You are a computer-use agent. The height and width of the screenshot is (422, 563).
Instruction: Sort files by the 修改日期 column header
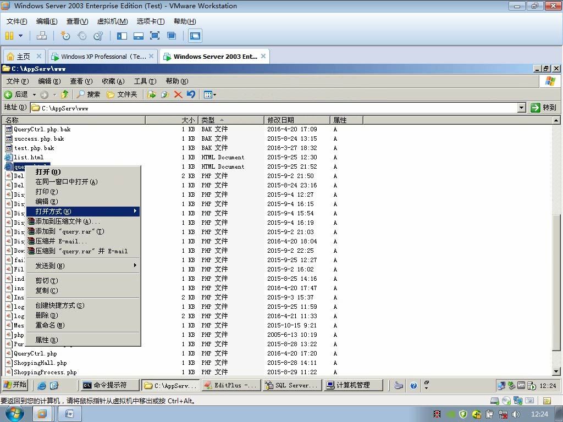(x=297, y=120)
